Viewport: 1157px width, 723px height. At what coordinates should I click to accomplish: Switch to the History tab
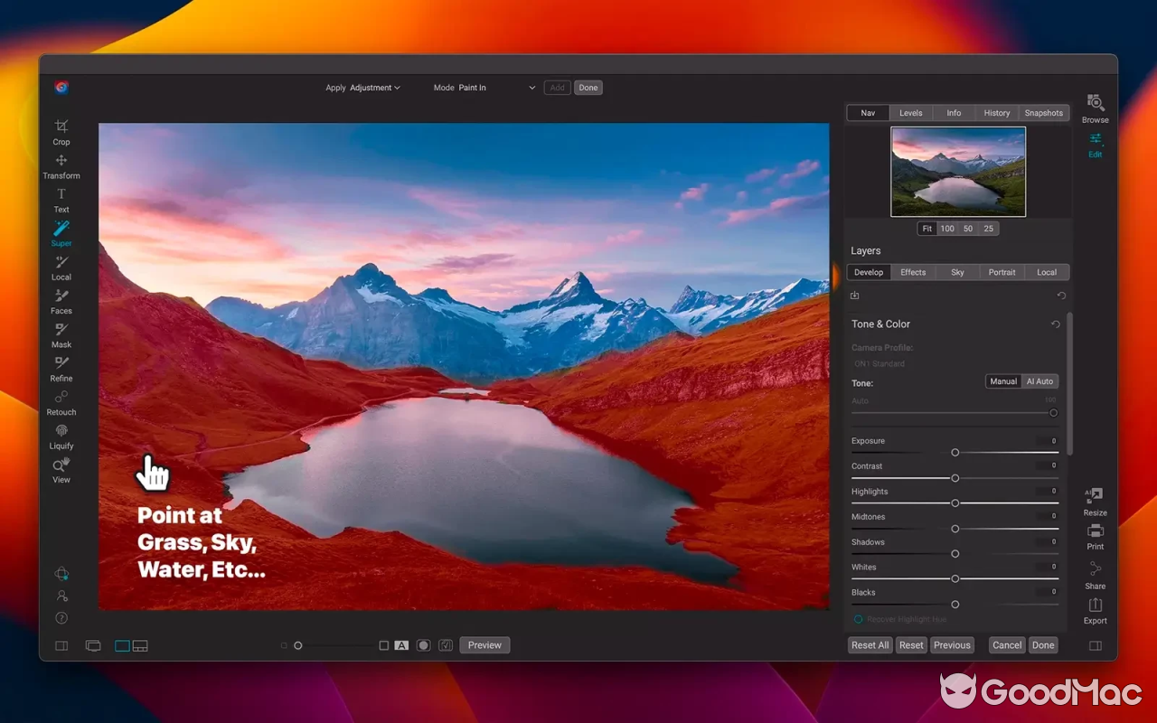coord(996,112)
